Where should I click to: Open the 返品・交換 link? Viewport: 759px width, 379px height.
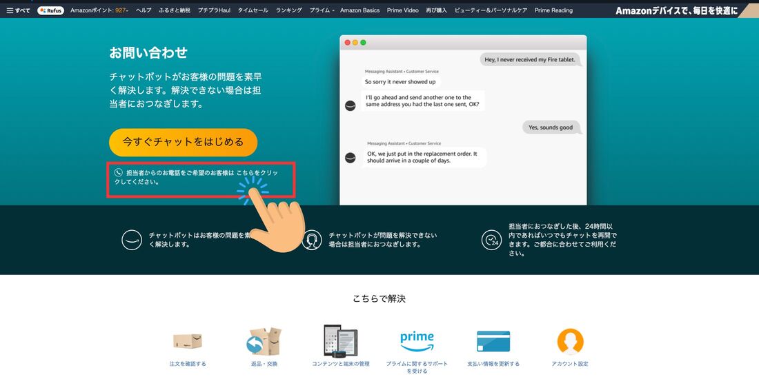point(265,364)
